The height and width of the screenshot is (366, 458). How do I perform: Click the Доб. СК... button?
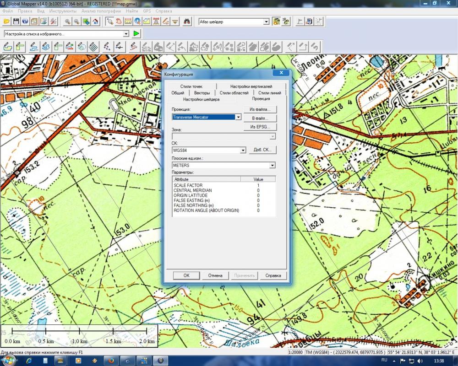coord(262,150)
